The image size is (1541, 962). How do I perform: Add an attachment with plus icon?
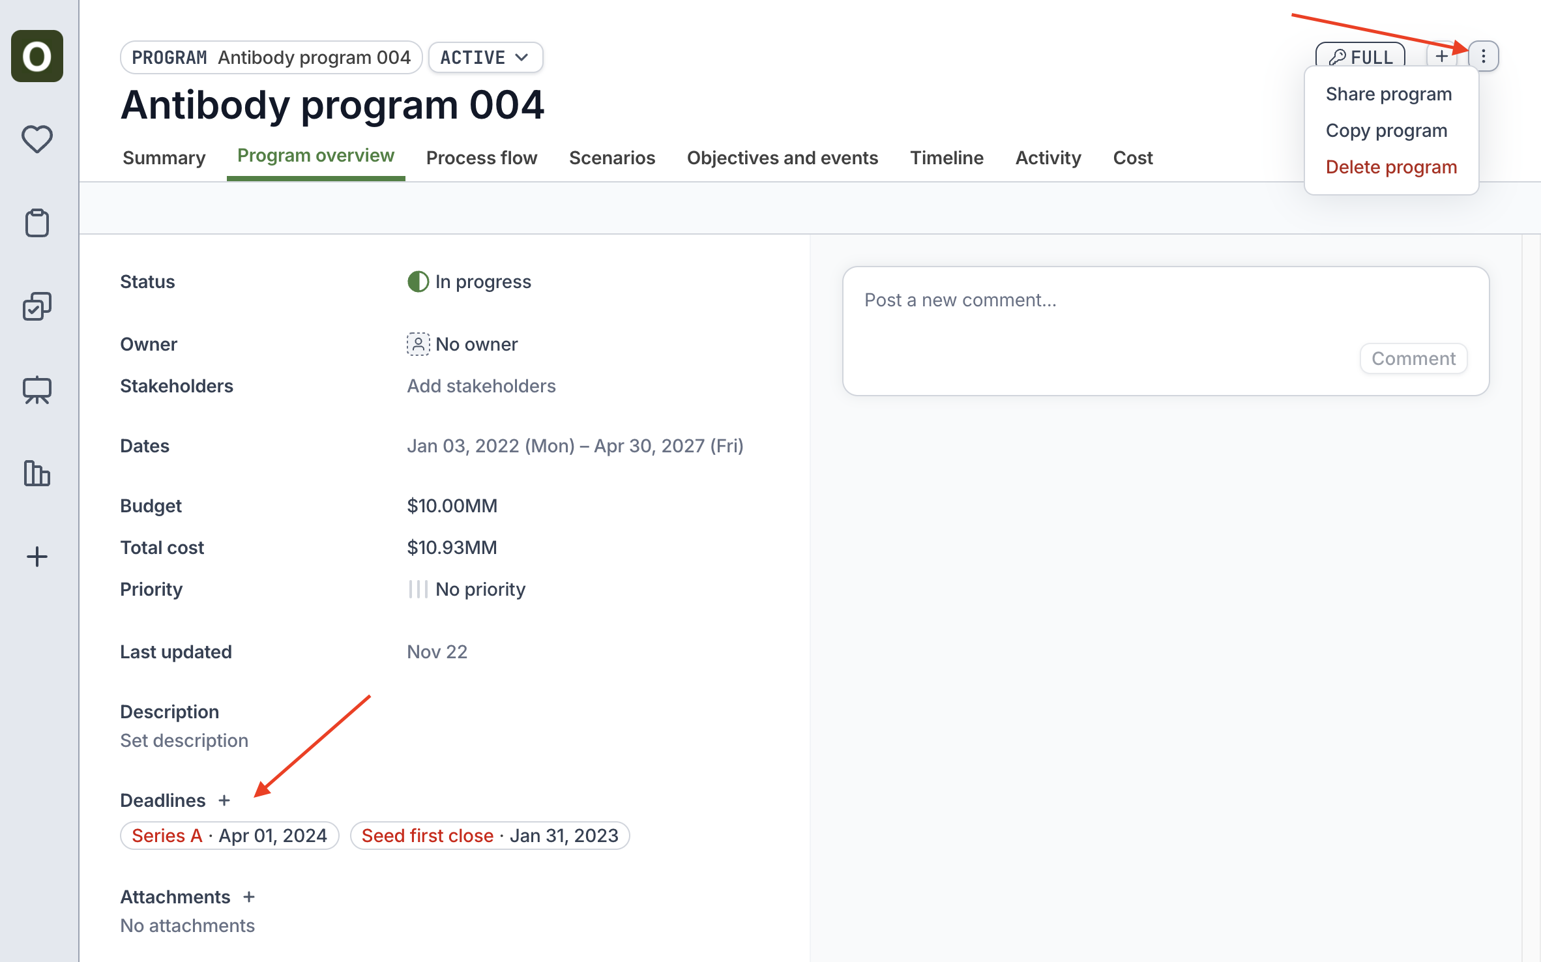point(249,897)
